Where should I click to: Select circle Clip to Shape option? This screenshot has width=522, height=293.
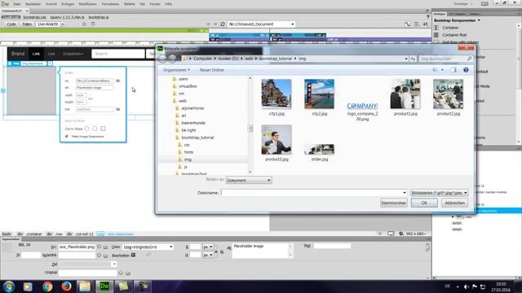coord(87,129)
